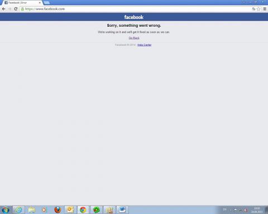Open Firefox from the taskbar
This screenshot has width=268, height=214.
pos(58,210)
